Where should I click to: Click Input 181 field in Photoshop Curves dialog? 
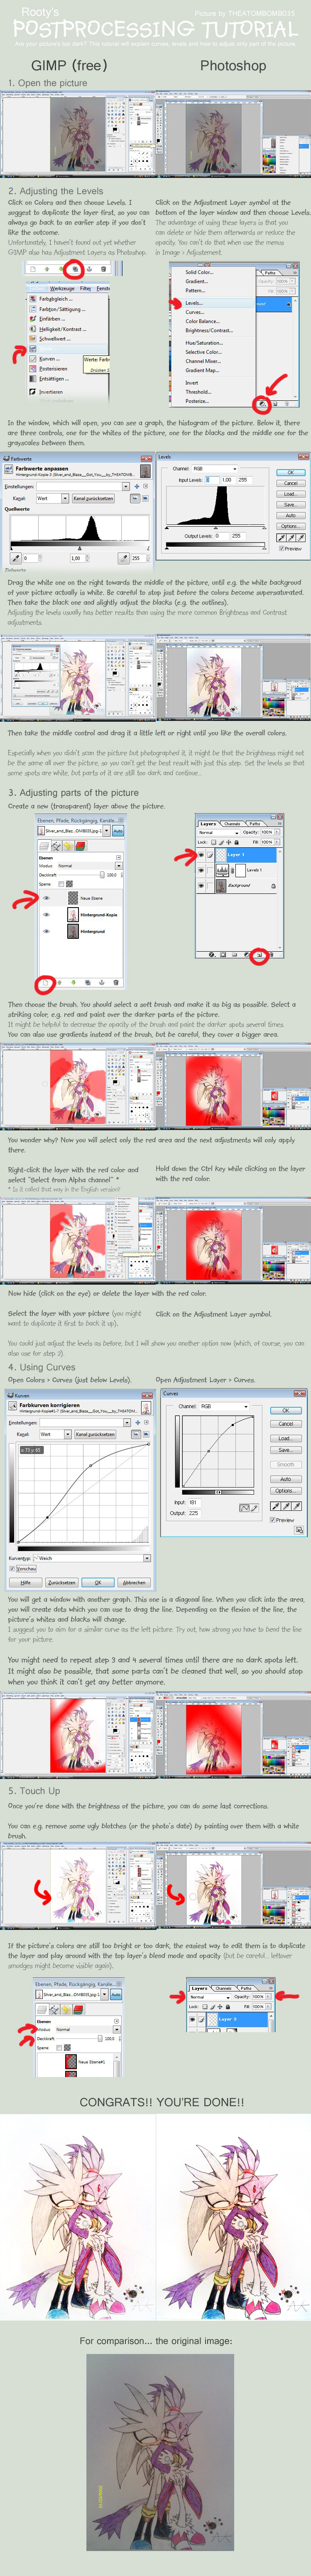195,1503
